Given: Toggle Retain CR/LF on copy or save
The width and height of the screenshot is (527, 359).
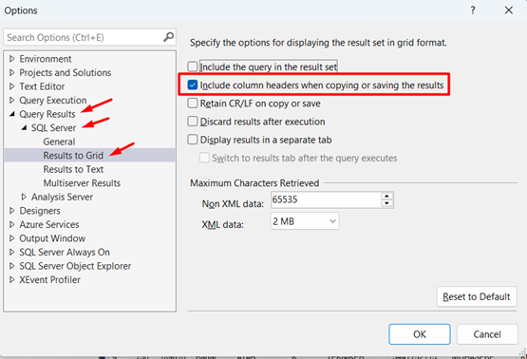Looking at the screenshot, I should tap(192, 103).
